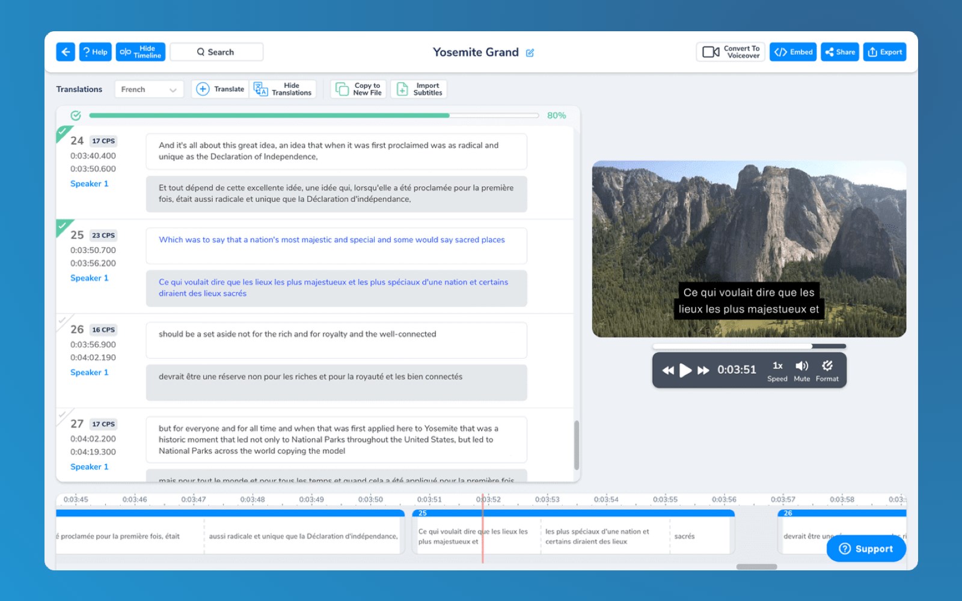Click the back arrow button
This screenshot has height=601, width=962.
pos(66,52)
